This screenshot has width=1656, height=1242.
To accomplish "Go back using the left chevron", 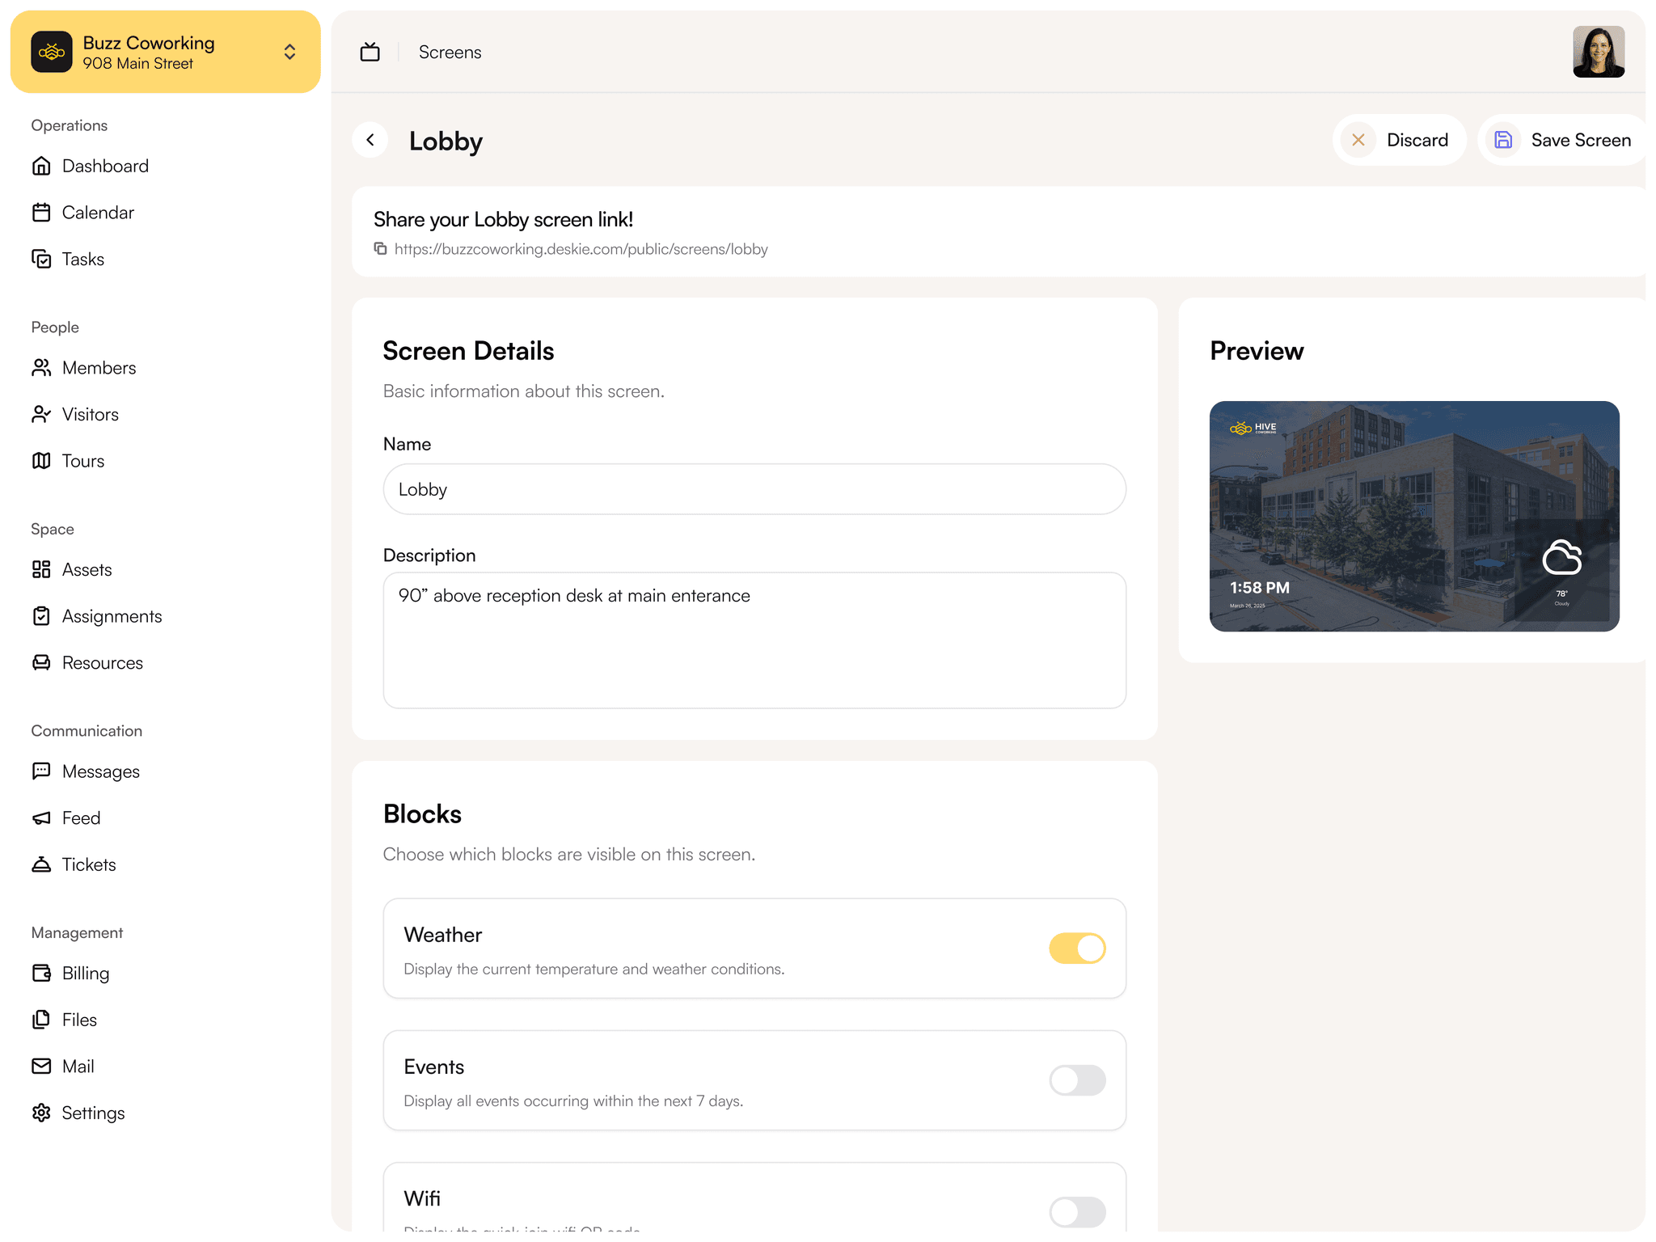I will 370,140.
